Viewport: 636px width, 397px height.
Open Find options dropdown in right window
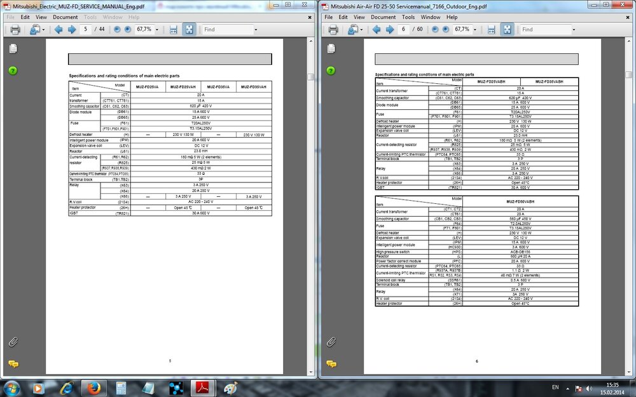coord(574,30)
